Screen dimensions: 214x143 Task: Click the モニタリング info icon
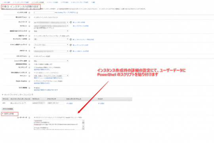pyautogui.click(x=29, y=68)
